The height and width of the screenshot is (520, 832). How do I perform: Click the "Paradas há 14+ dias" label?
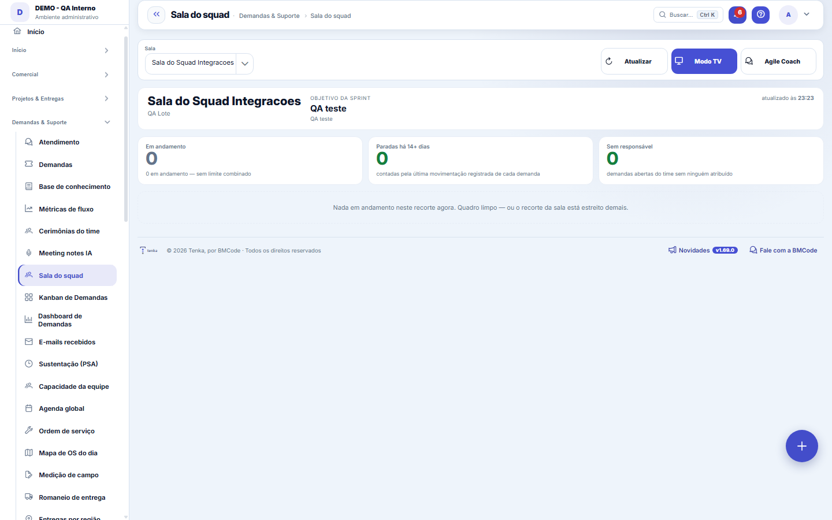[x=403, y=147]
